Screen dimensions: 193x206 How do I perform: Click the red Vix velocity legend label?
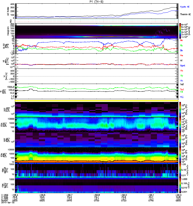click(181, 71)
